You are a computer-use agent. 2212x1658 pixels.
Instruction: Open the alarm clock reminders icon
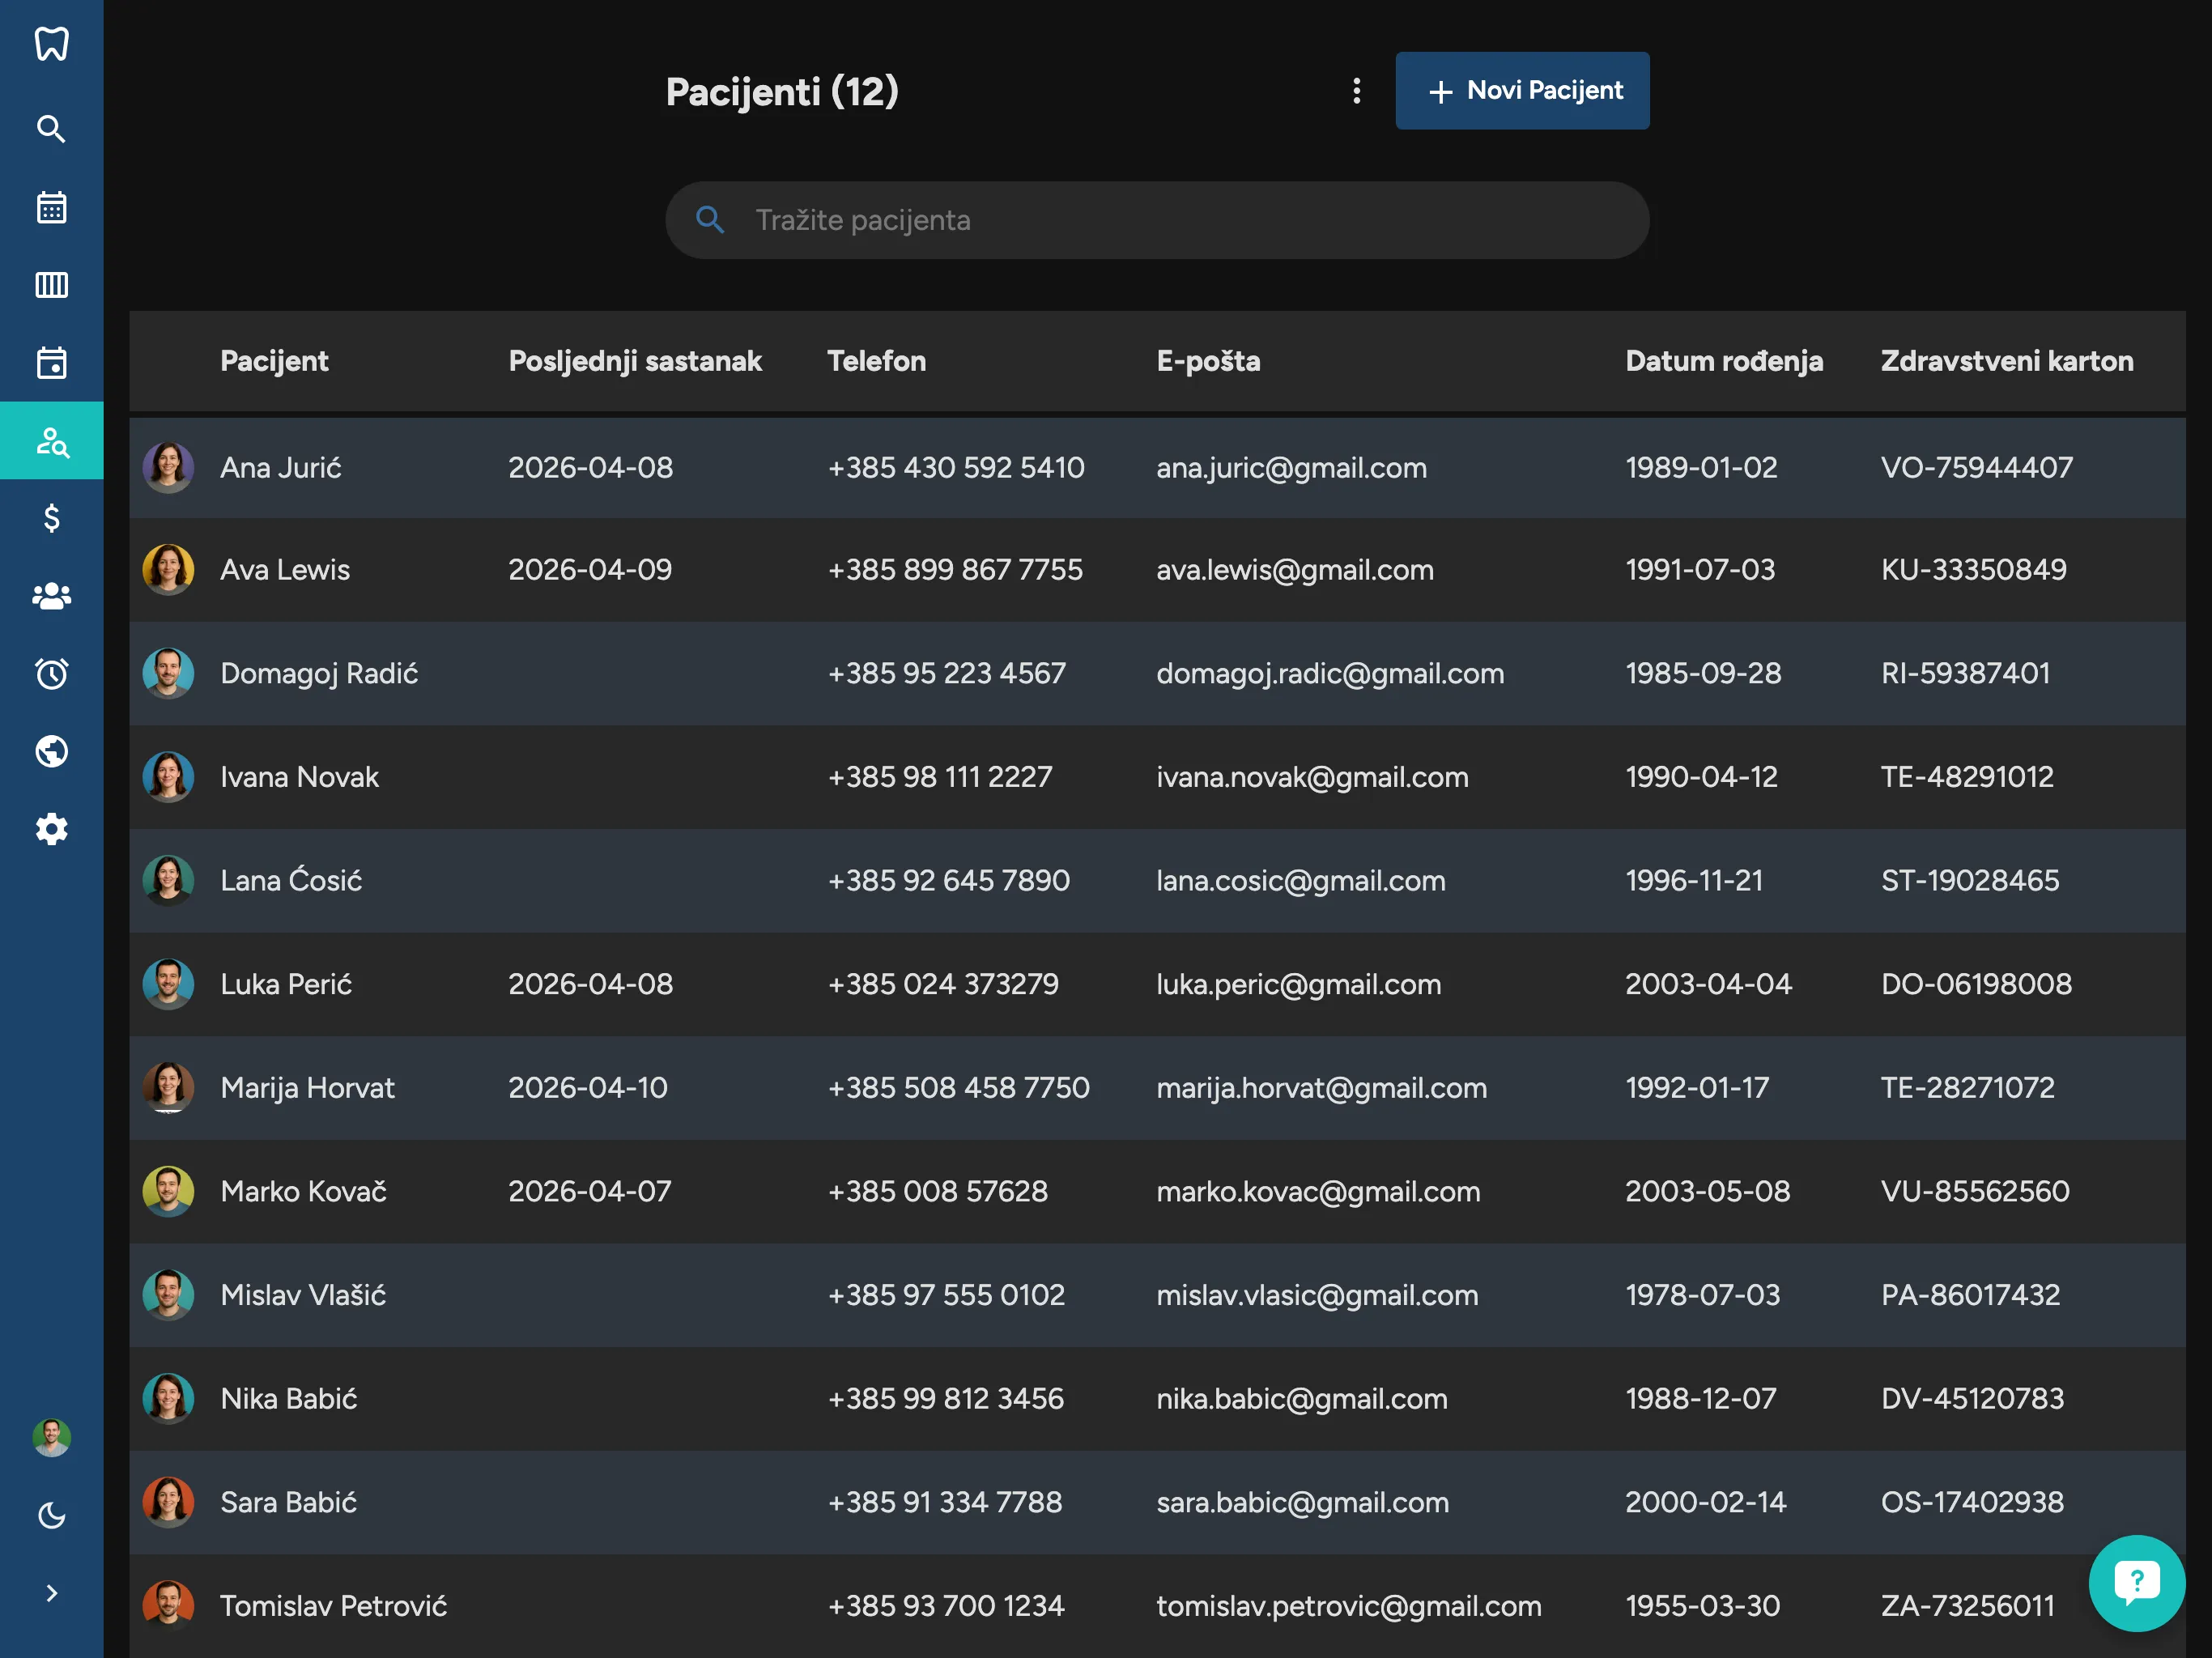51,674
